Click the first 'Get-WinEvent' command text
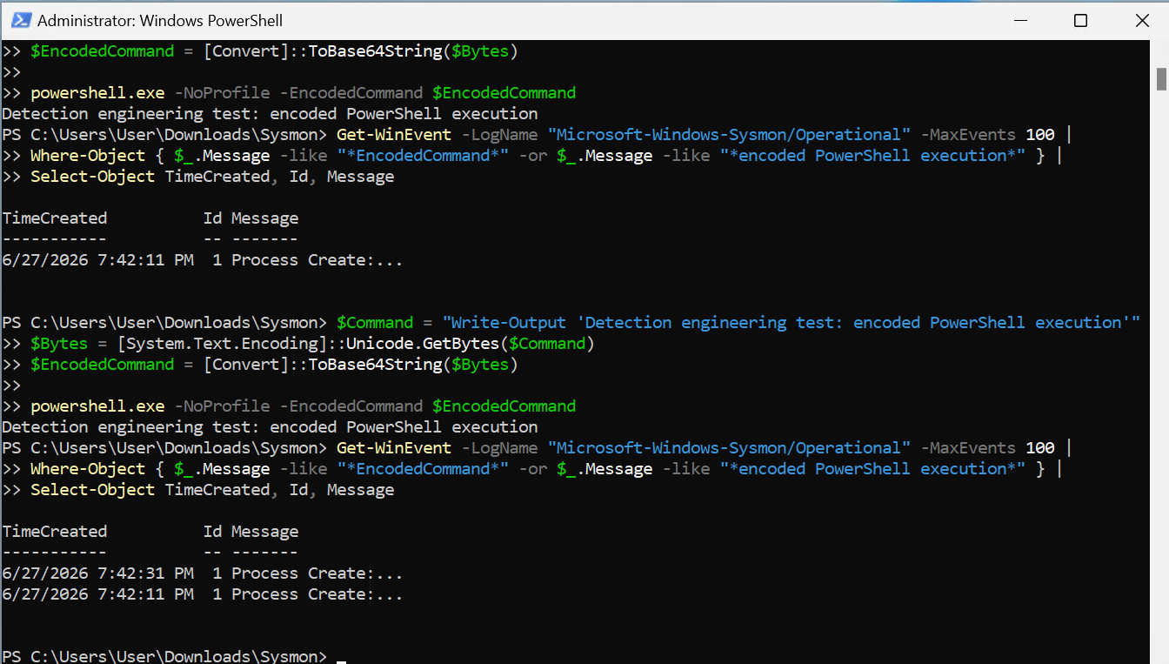 coord(394,135)
